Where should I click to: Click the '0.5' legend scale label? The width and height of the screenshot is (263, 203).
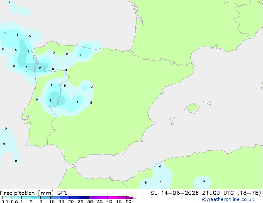point(15,201)
